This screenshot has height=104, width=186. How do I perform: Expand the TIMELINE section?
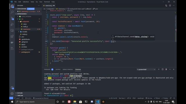click(20, 96)
